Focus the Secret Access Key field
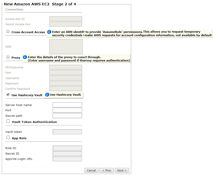213x175 pixels. [x=66, y=24]
